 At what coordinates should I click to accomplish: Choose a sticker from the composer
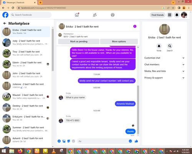click(69, 141)
